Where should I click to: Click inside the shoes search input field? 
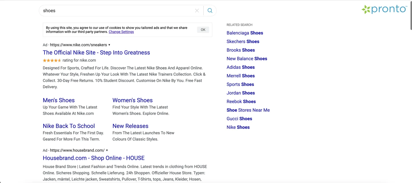pyautogui.click(x=115, y=11)
